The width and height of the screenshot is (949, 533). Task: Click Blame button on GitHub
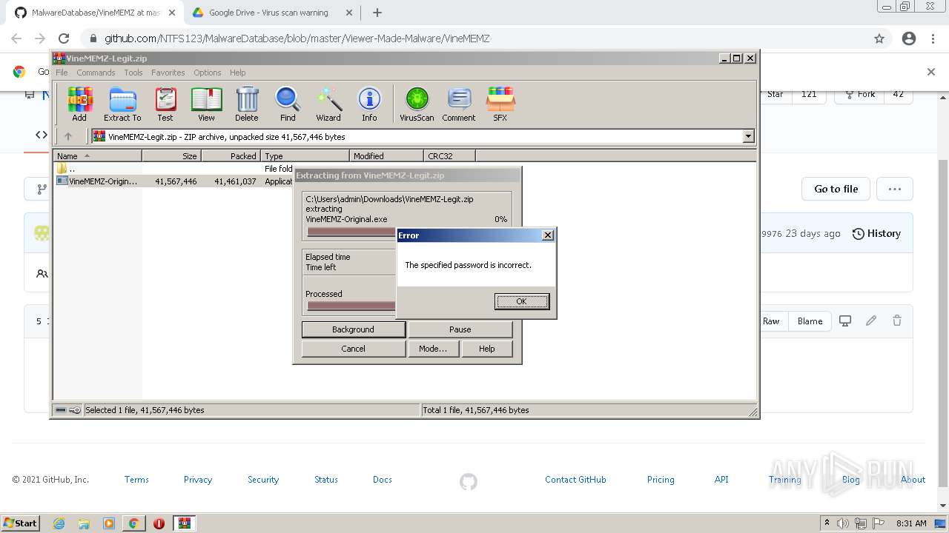pyautogui.click(x=810, y=321)
